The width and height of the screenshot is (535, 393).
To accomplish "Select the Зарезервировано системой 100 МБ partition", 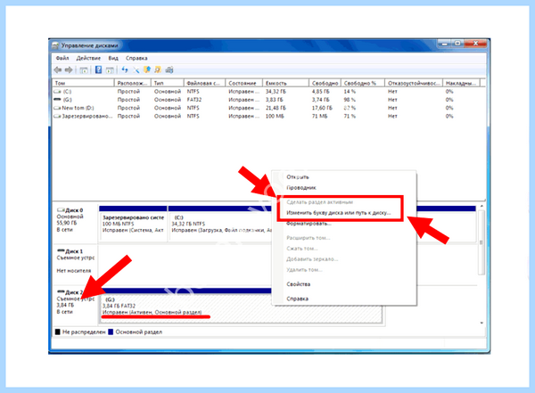I will (133, 224).
